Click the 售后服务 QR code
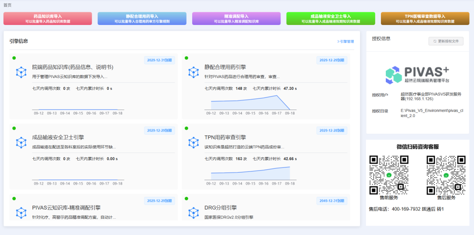474x235 pixels. pyautogui.click(x=446, y=175)
